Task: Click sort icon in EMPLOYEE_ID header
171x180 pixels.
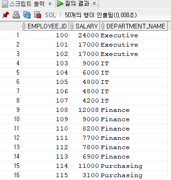Action: (x=24, y=26)
